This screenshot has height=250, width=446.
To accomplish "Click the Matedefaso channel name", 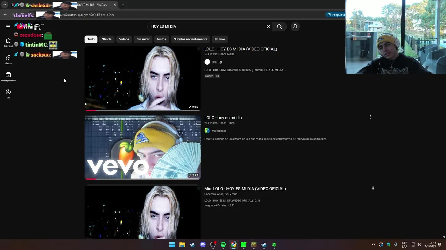I will coord(219,131).
